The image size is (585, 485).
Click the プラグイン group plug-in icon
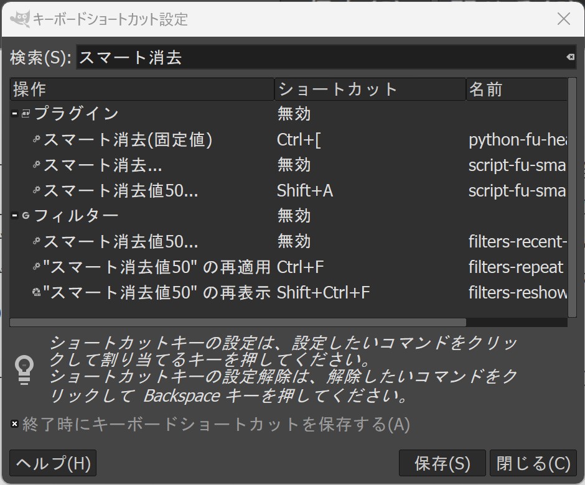(26, 113)
